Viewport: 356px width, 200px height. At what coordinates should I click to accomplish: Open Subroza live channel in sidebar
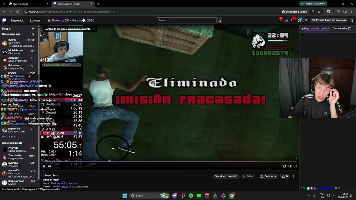click(19, 164)
